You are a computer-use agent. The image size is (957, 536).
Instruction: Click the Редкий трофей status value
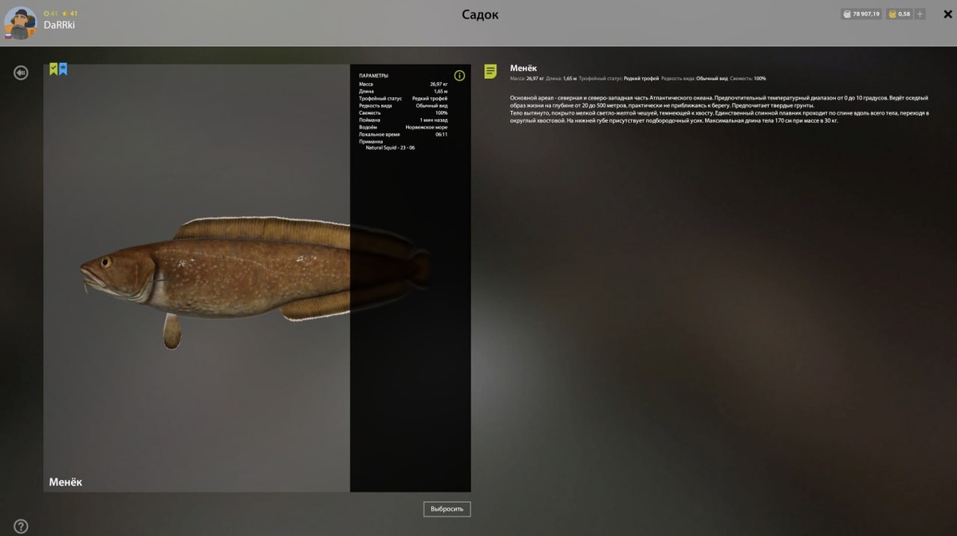(x=430, y=98)
